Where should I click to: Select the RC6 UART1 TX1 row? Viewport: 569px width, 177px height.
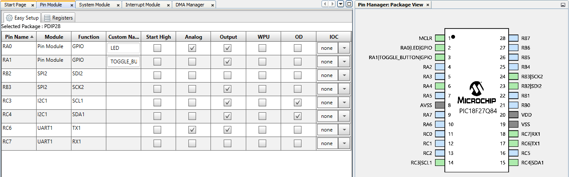(176, 130)
